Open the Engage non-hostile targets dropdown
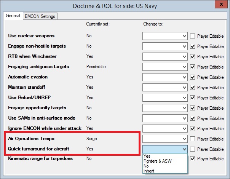 coord(165,46)
